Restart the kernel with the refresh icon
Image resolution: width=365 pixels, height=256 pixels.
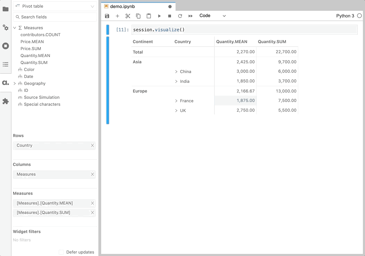[x=180, y=16]
